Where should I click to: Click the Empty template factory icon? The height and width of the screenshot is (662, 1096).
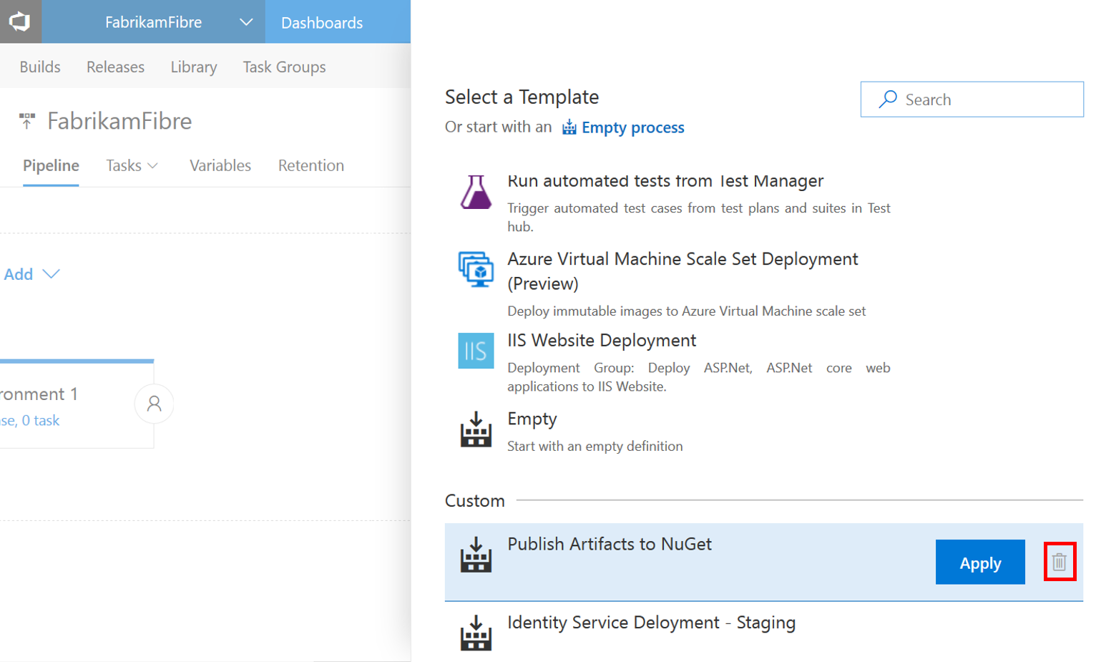[476, 429]
